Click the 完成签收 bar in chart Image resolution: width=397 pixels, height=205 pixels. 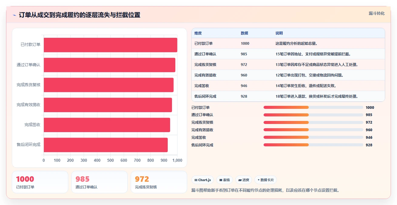[x=107, y=125]
